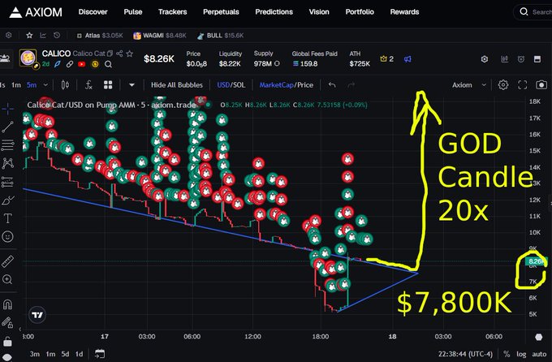Toggle the magnet snap mode

pyautogui.click(x=8, y=304)
